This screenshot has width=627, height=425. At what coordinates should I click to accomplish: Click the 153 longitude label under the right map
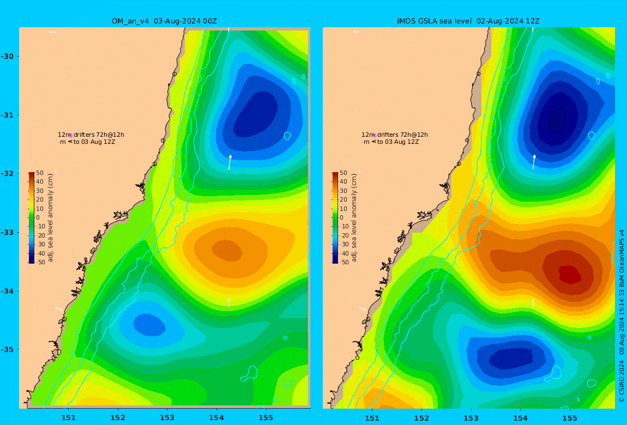471,418
